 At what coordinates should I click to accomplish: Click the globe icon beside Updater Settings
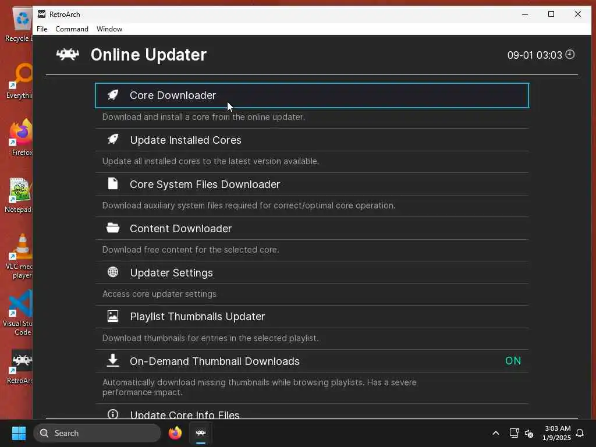(x=113, y=272)
